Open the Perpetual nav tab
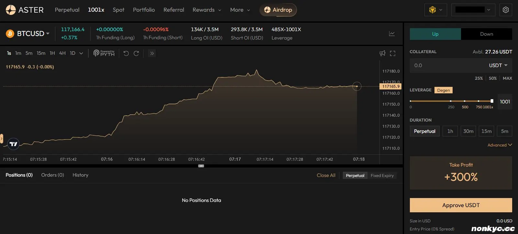This screenshot has height=234, width=518. (x=67, y=10)
